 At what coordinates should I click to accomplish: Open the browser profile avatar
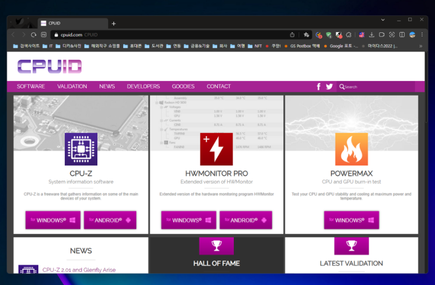(412, 34)
